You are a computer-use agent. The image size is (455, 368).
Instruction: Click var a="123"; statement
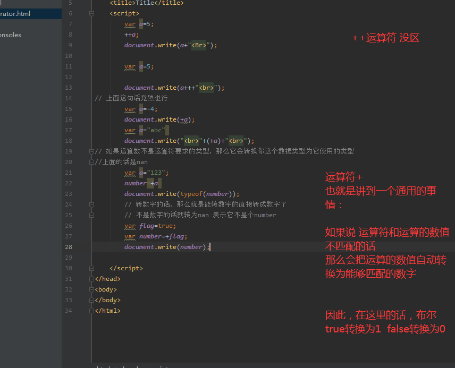coord(147,173)
